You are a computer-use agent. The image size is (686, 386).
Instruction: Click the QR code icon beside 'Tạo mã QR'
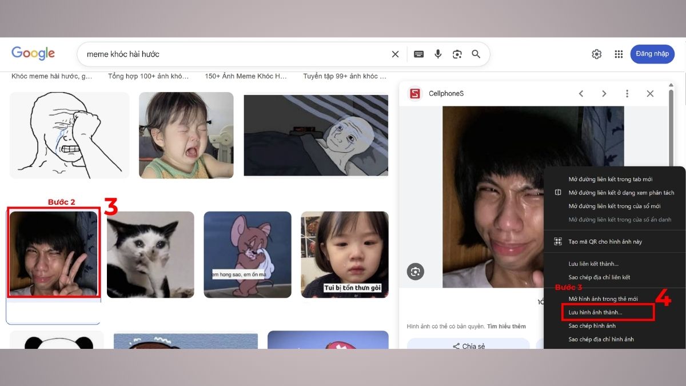point(557,241)
